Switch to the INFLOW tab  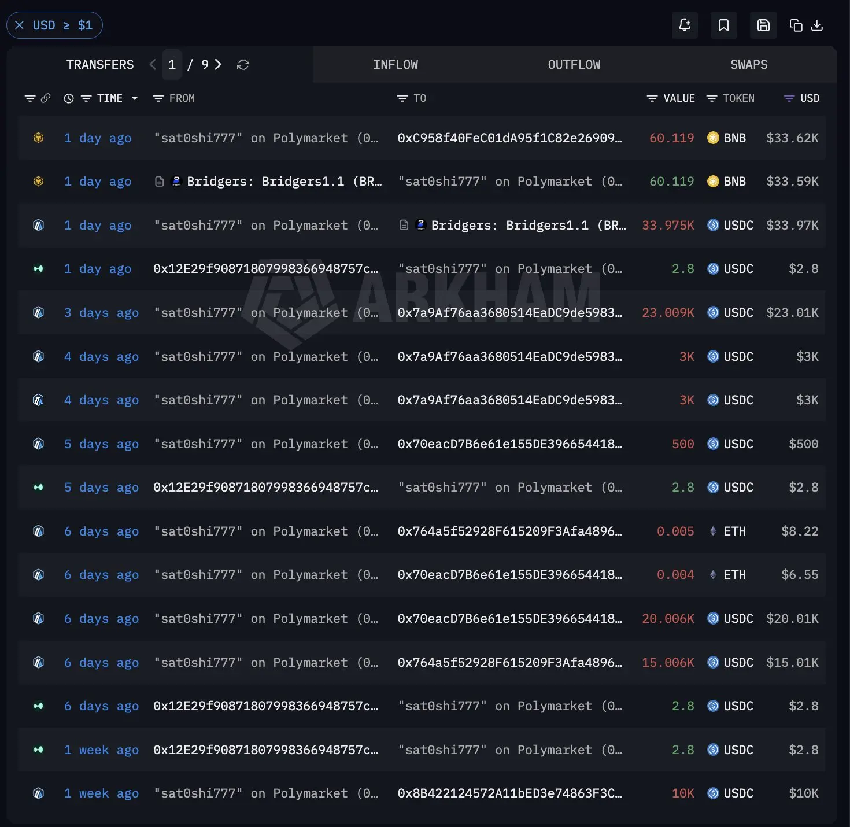396,65
